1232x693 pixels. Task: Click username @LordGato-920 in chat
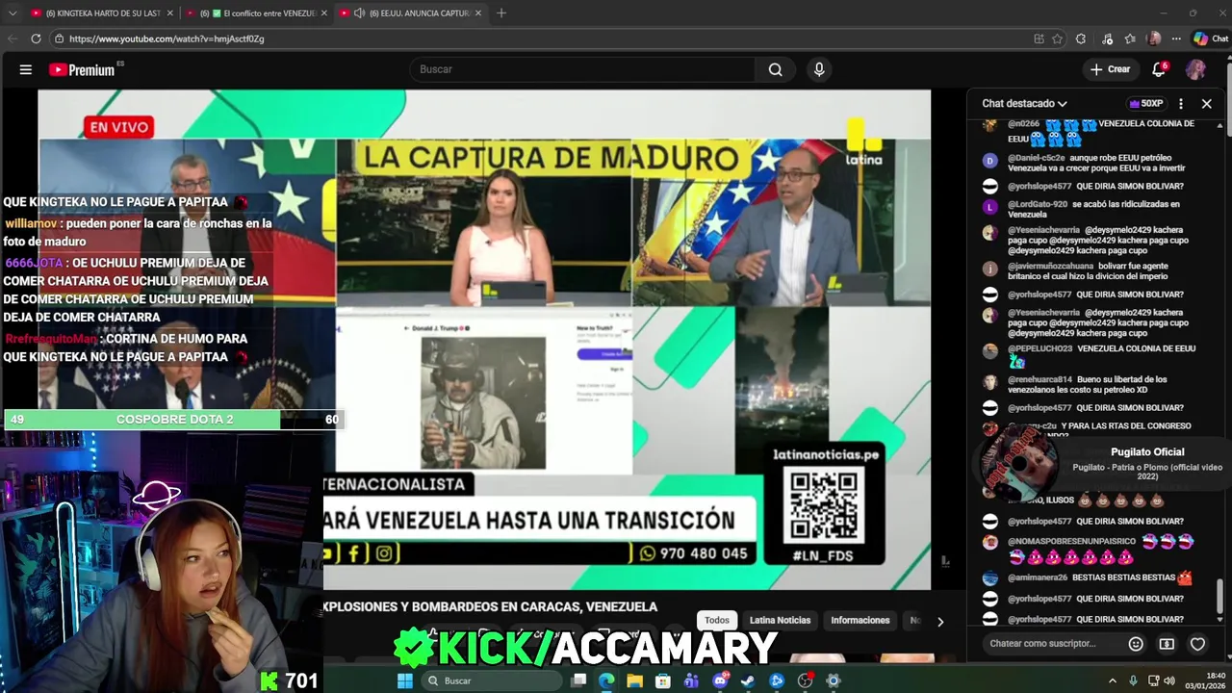[x=1038, y=204]
